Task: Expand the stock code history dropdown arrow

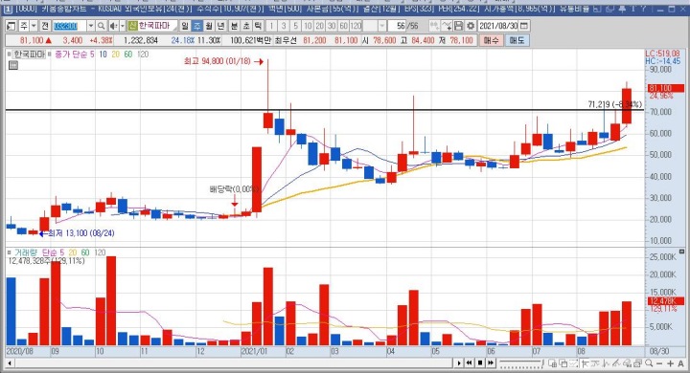Action: pos(91,26)
